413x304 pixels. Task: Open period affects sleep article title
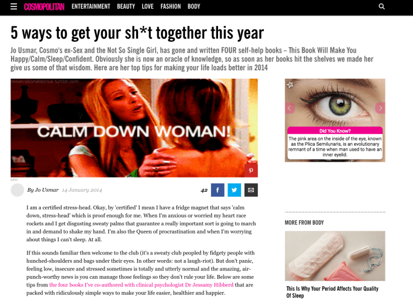point(332,292)
